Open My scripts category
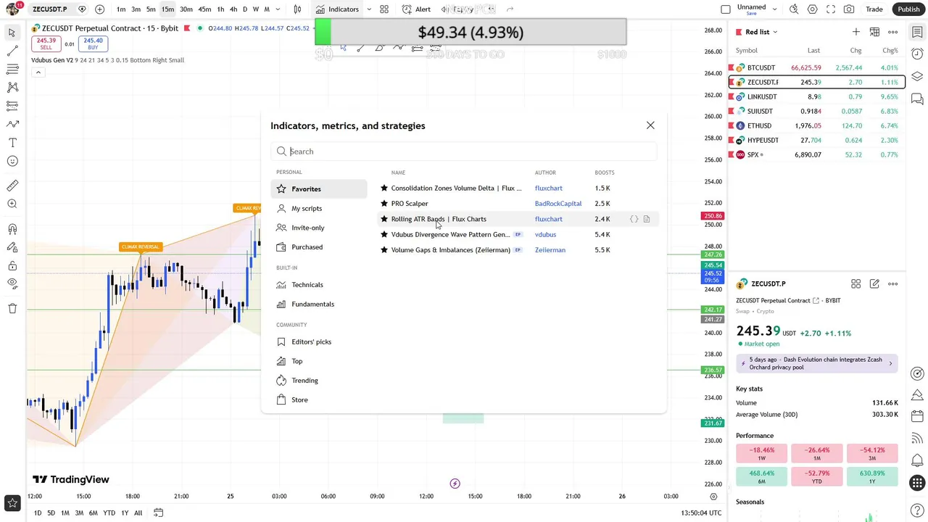The width and height of the screenshot is (928, 522). (x=319, y=208)
